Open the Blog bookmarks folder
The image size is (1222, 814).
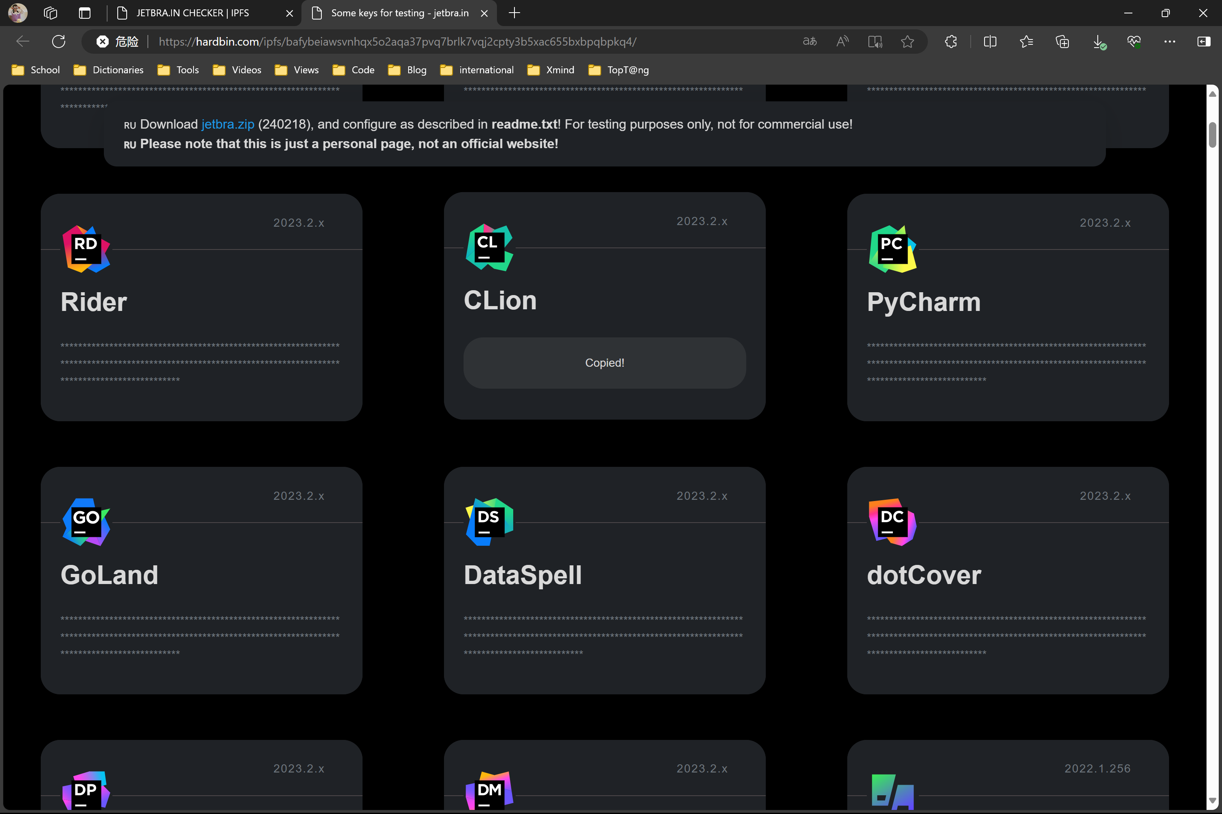[x=407, y=70]
